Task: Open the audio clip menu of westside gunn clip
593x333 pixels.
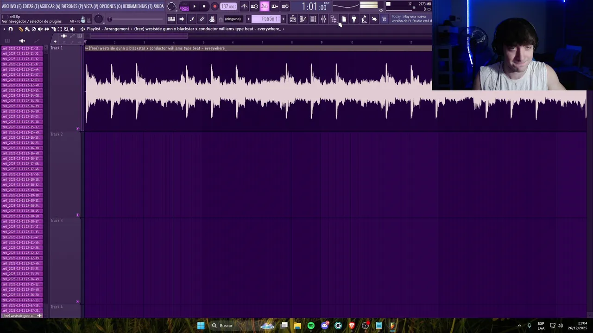Action: (x=87, y=48)
